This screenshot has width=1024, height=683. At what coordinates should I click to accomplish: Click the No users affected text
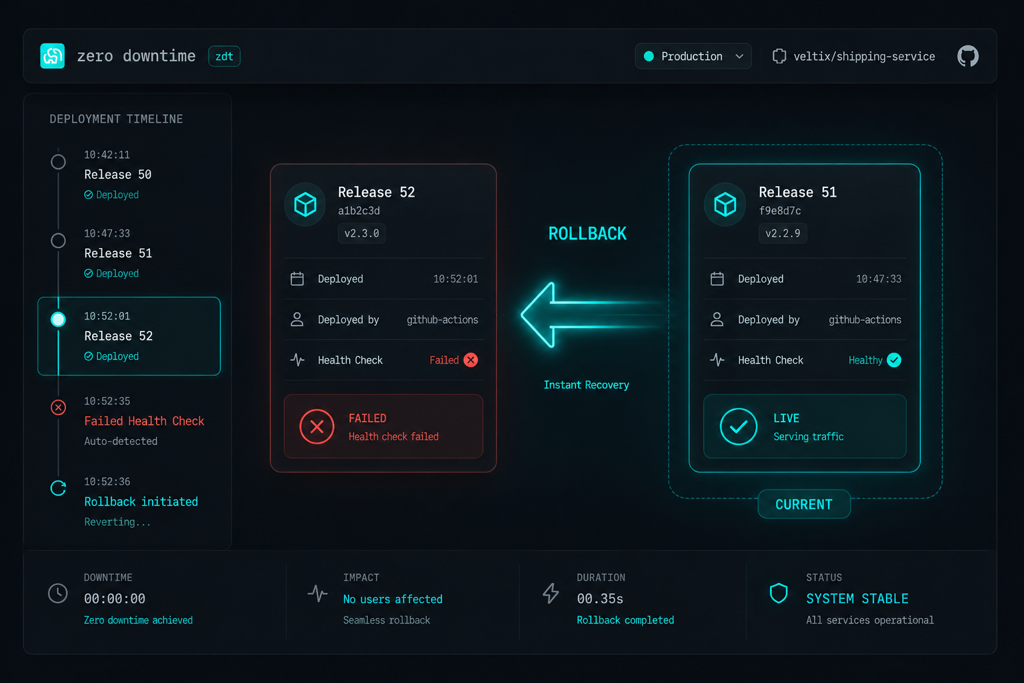(x=393, y=599)
